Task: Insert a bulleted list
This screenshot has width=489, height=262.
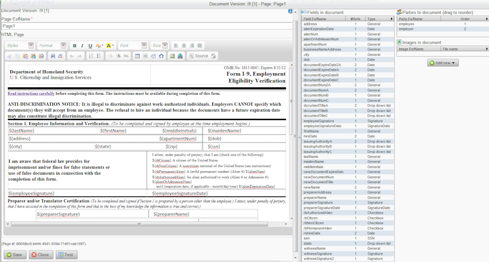Action: (99, 56)
